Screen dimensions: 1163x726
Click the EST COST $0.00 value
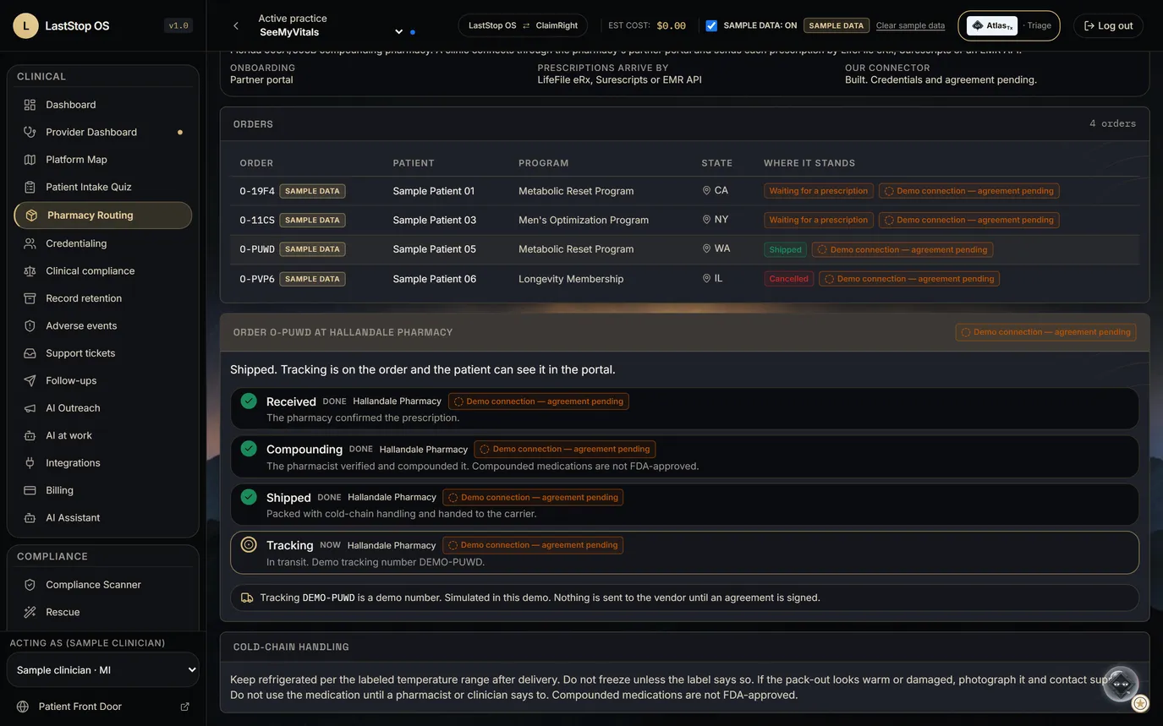(x=671, y=25)
